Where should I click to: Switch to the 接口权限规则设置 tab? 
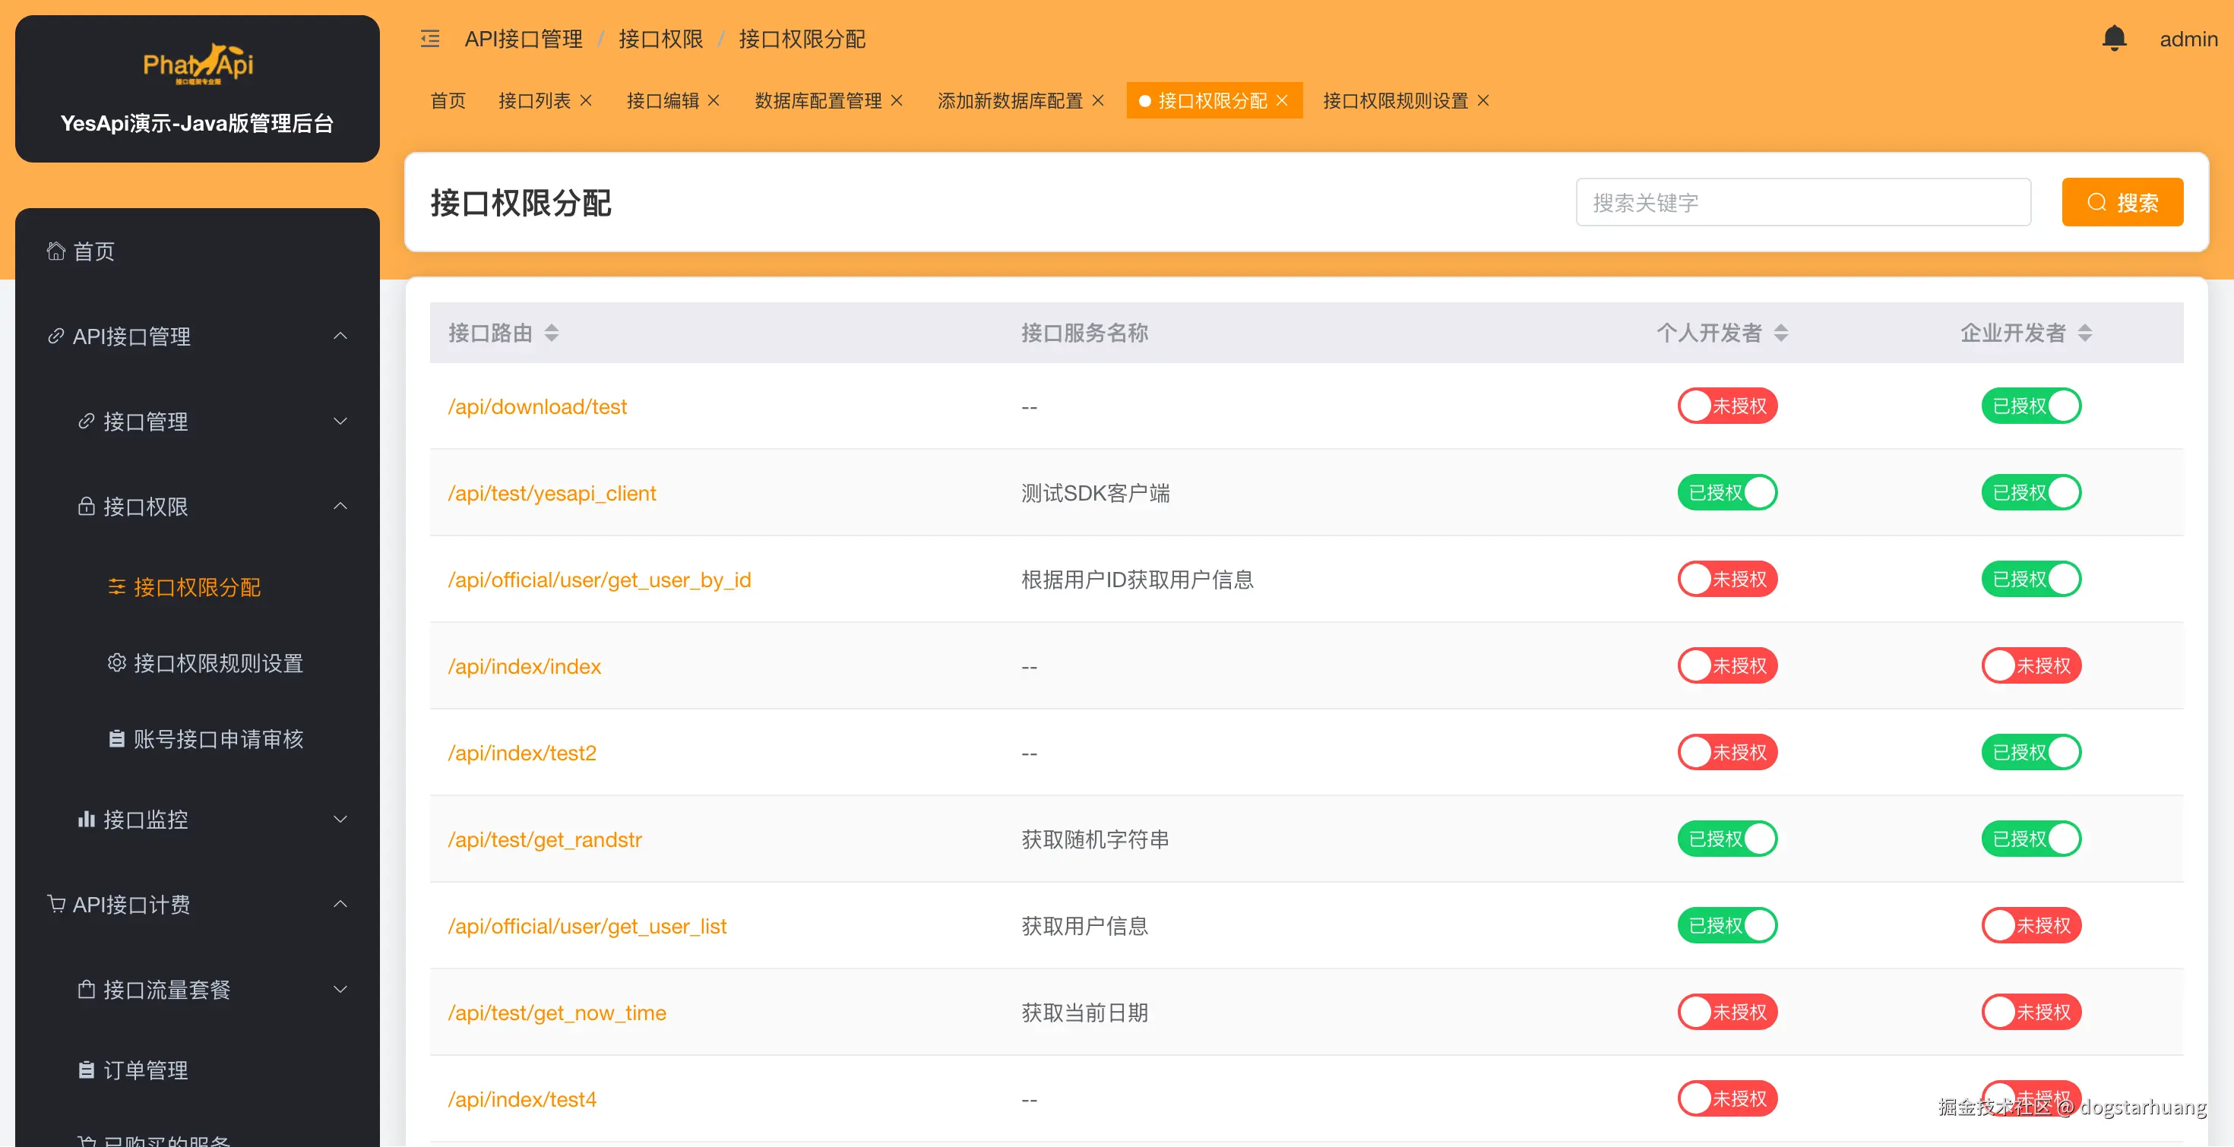click(1394, 100)
